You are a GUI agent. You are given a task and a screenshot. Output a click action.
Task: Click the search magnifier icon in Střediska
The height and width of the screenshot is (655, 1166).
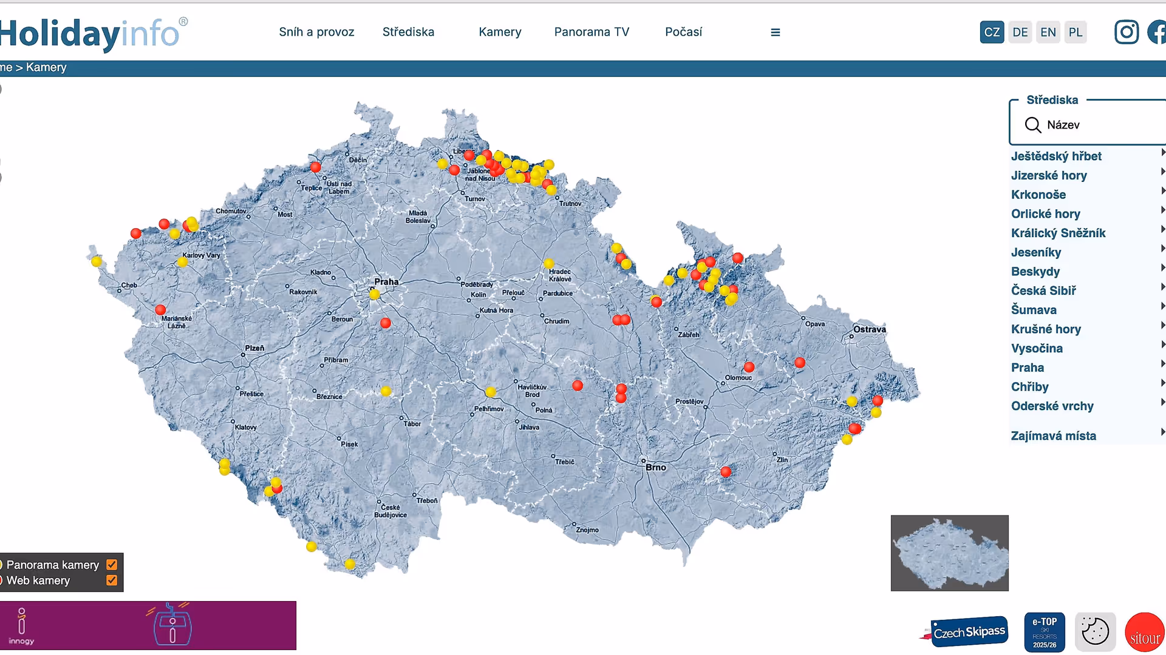pyautogui.click(x=1032, y=125)
